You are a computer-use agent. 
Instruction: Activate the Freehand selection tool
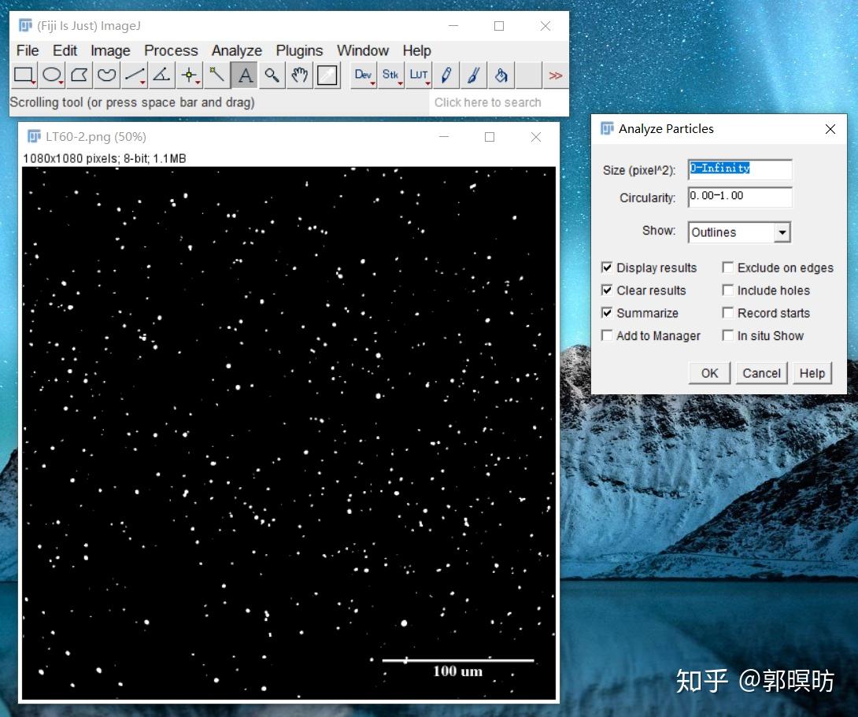click(x=107, y=75)
